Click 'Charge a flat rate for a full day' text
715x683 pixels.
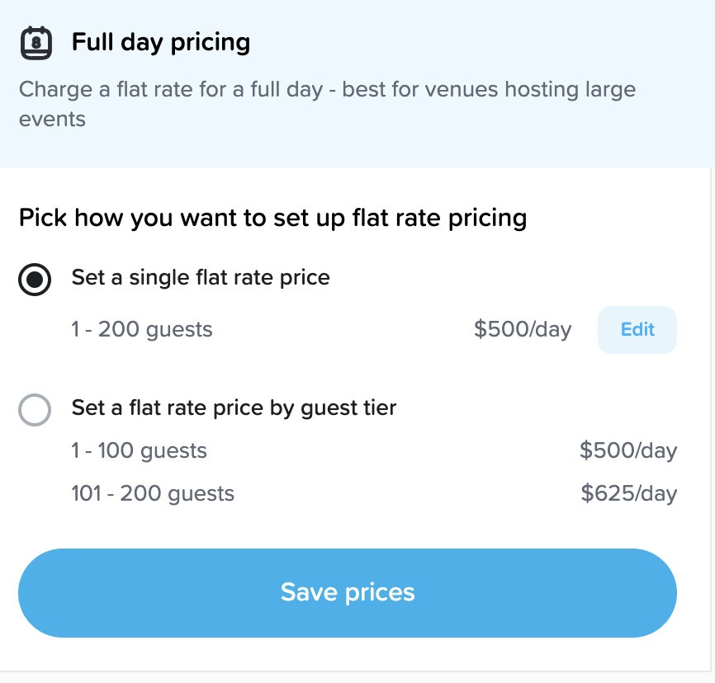171,89
